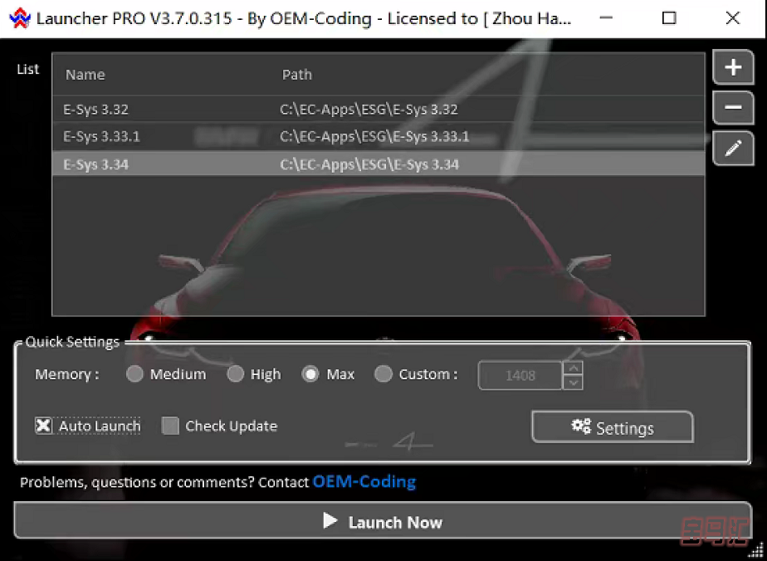Click the Launcher PRO app logo in title bar
767x561 pixels.
point(20,18)
